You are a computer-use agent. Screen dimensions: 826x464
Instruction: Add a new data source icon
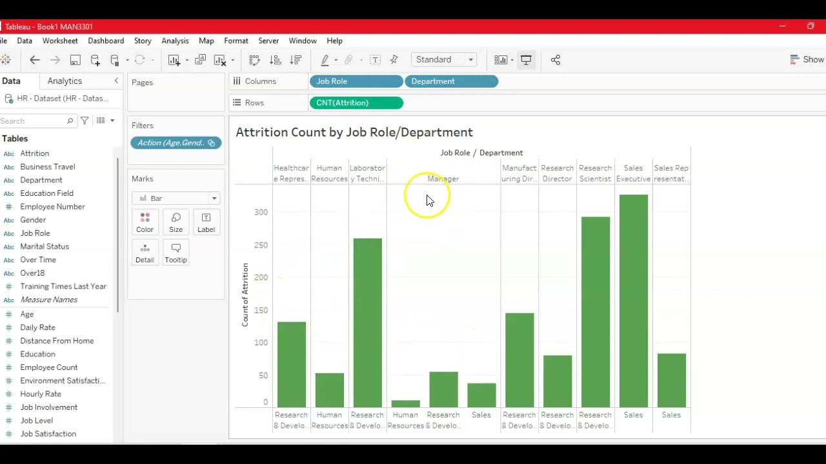(96, 60)
